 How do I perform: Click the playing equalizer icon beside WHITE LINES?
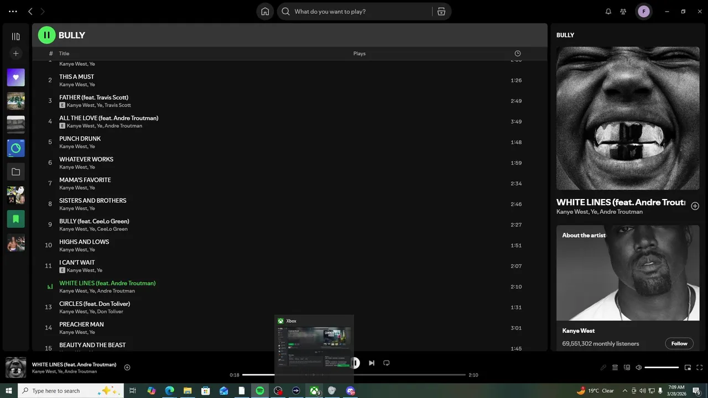coord(50,287)
